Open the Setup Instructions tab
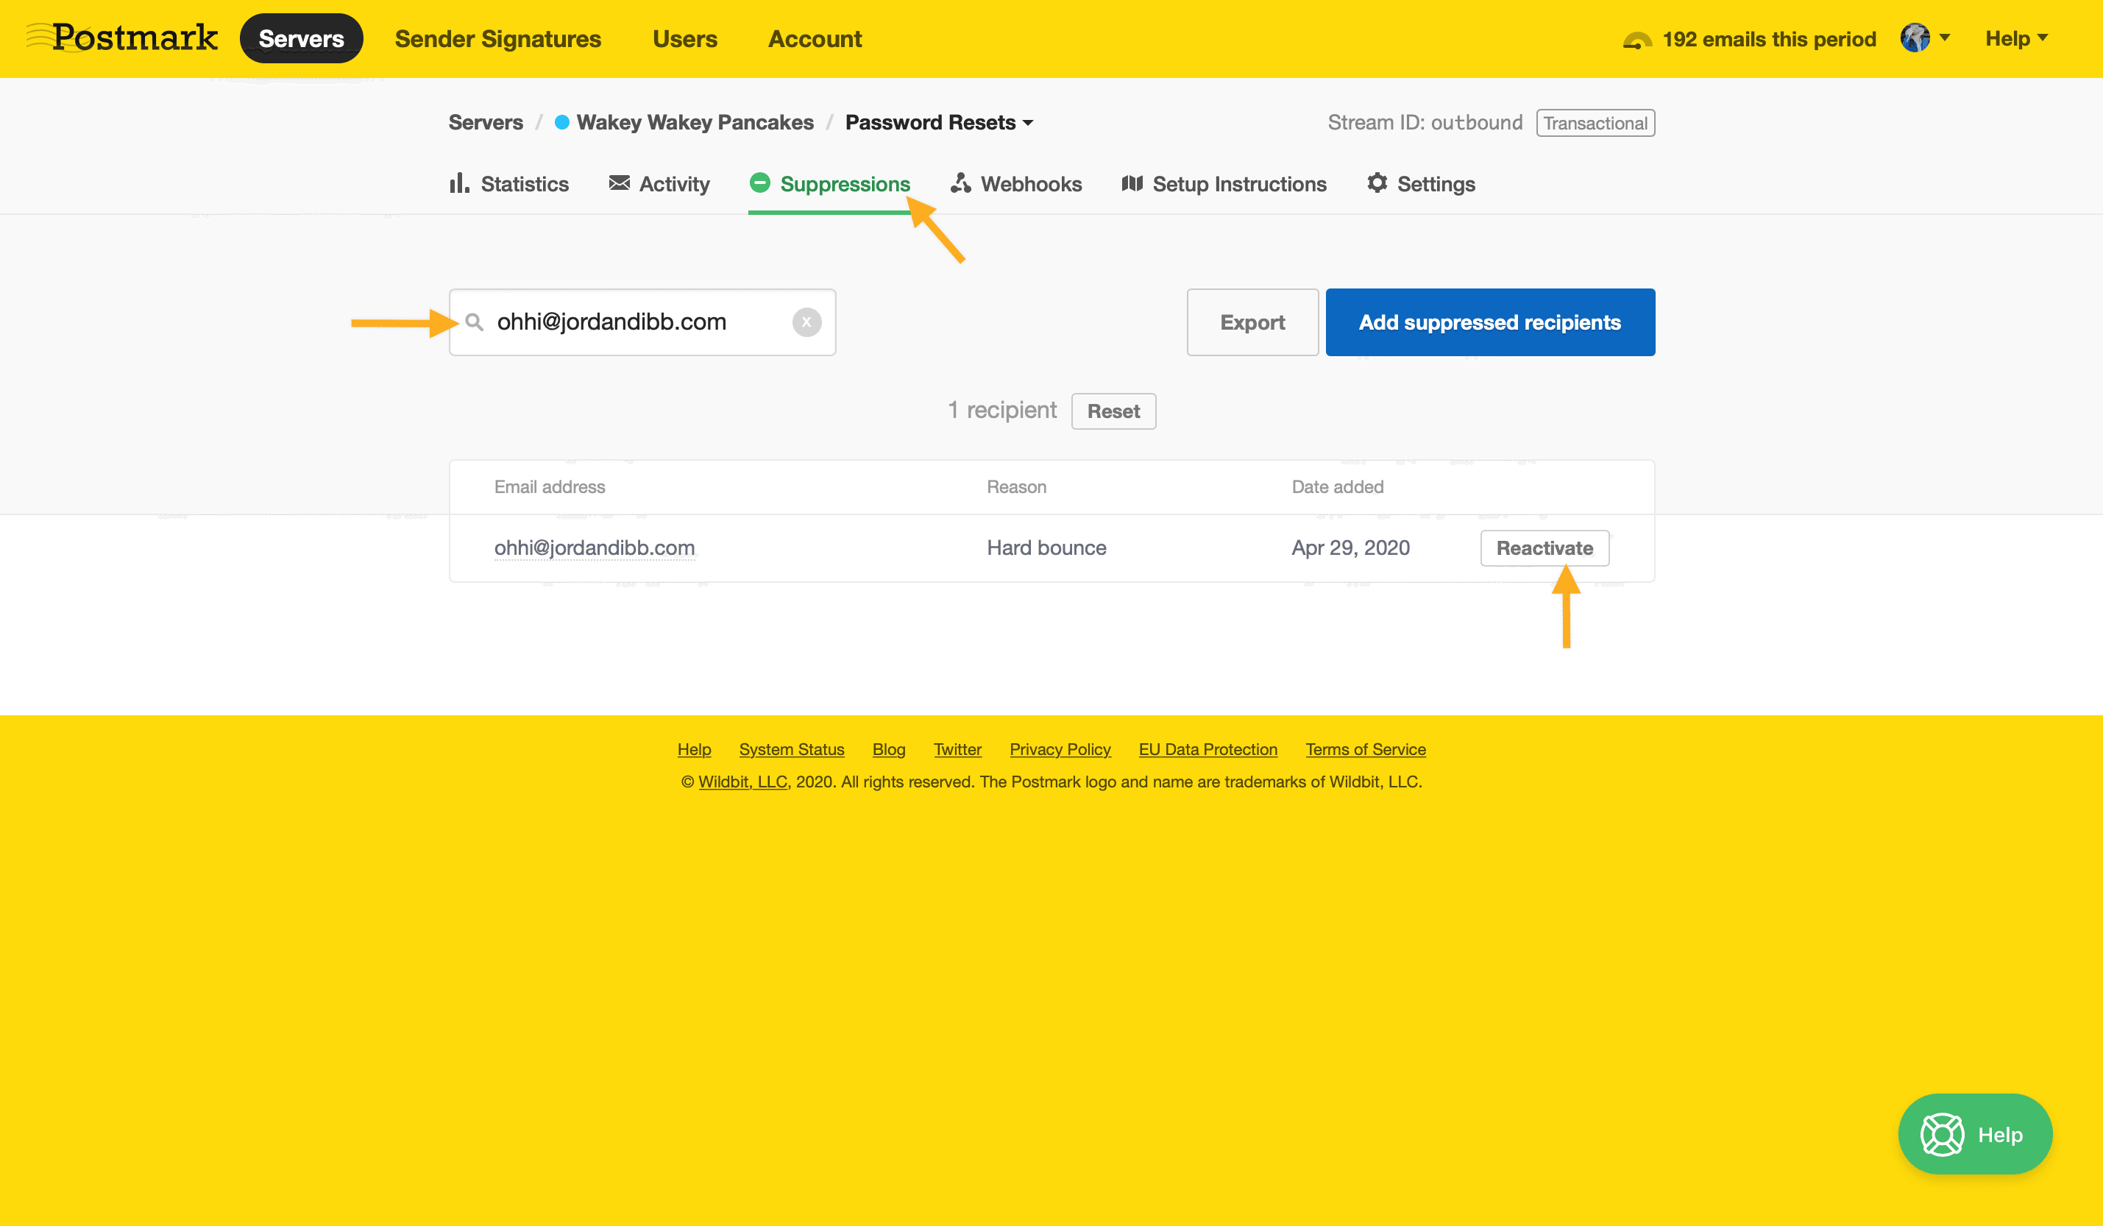Viewport: 2103px width, 1226px height. coord(1224,184)
